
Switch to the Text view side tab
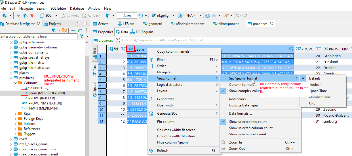95,70
